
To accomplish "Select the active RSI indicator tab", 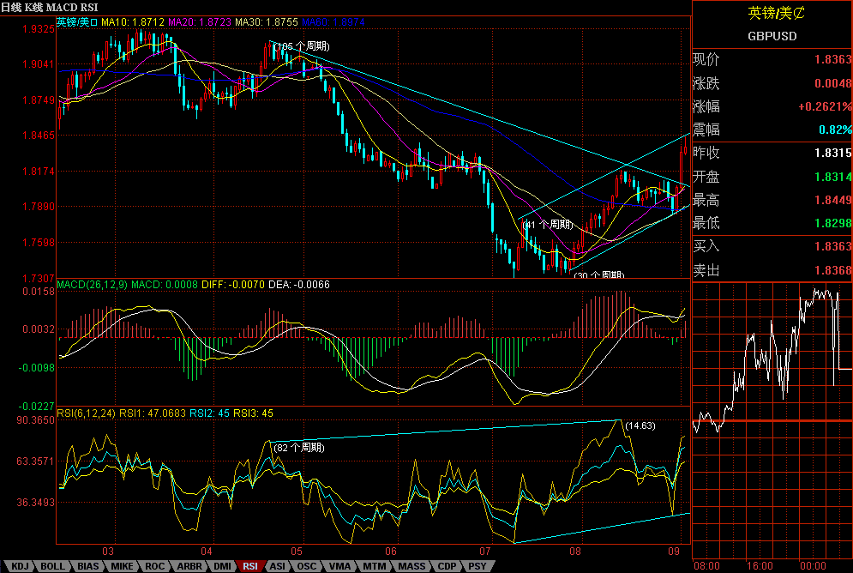I will [250, 566].
